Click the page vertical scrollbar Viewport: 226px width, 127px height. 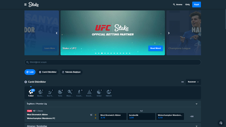coord(225,19)
